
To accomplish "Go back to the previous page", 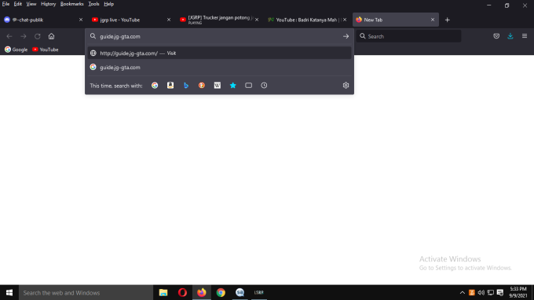I will tap(9, 36).
